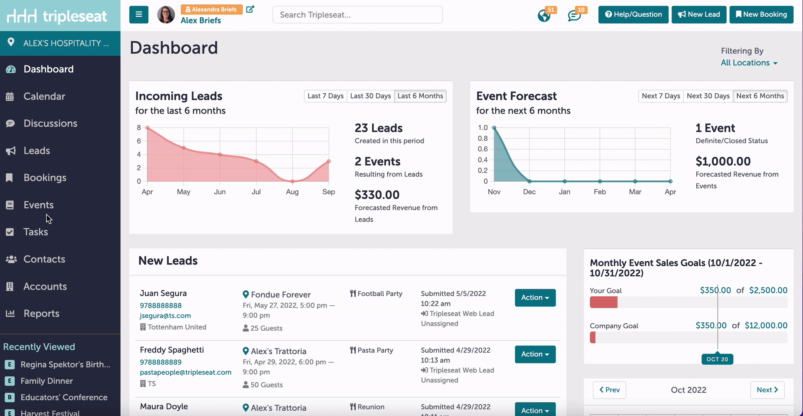Click the building icon next to Tottenham United
The height and width of the screenshot is (416, 803).
click(x=143, y=327)
